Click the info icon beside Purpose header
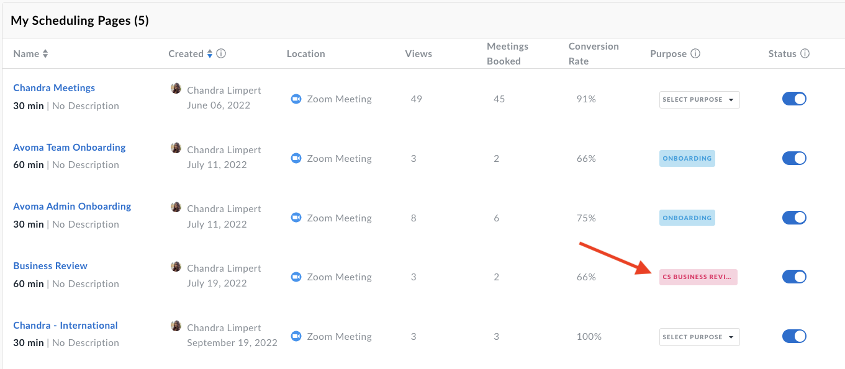Viewport: 845px width, 369px height. point(695,54)
